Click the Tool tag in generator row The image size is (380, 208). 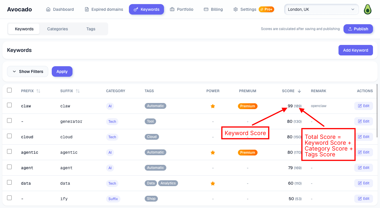point(151,121)
